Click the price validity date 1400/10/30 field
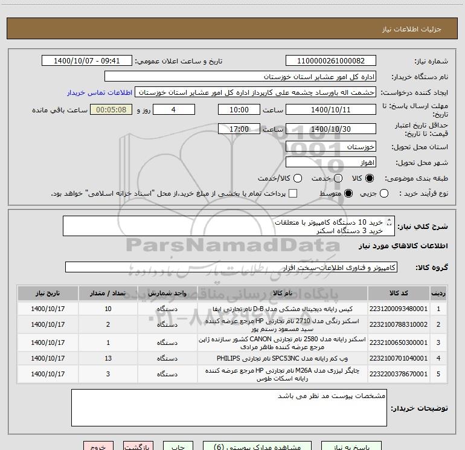The height and width of the screenshot is (450, 465). coord(331,129)
